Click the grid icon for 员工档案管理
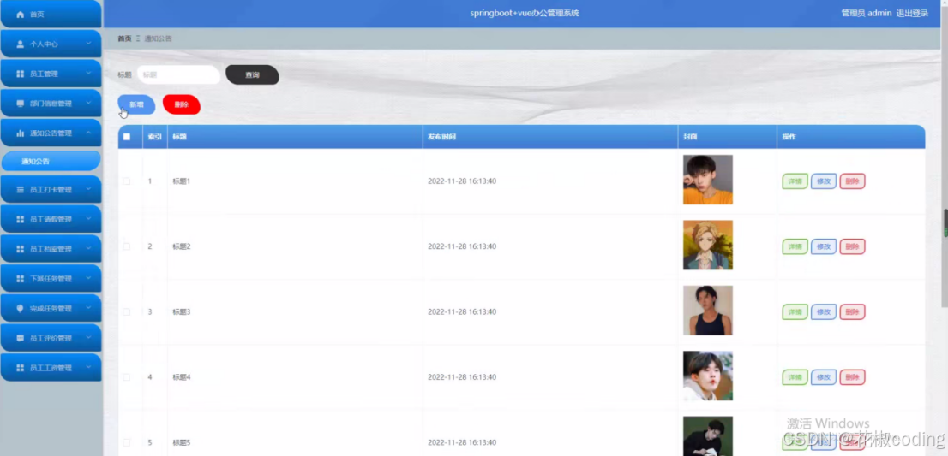Viewport: 948px width, 456px height. click(20, 249)
